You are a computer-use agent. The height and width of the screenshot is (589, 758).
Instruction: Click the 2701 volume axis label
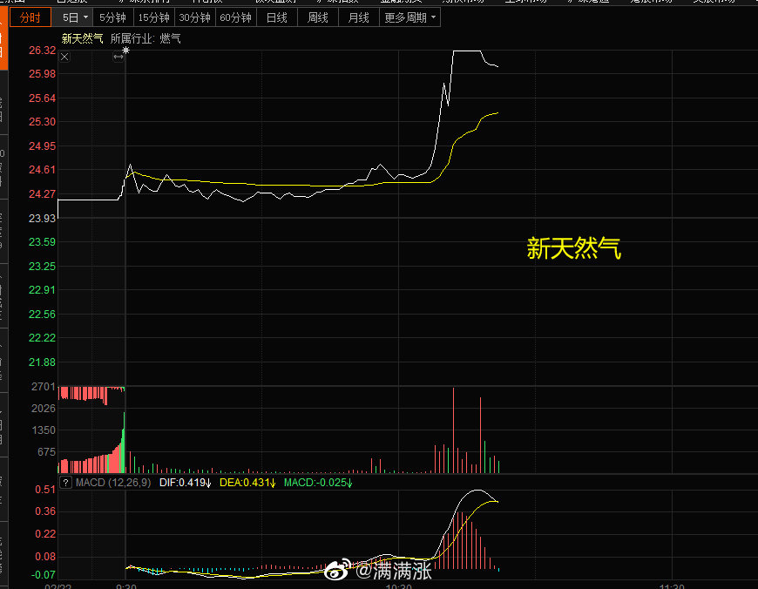pos(44,387)
